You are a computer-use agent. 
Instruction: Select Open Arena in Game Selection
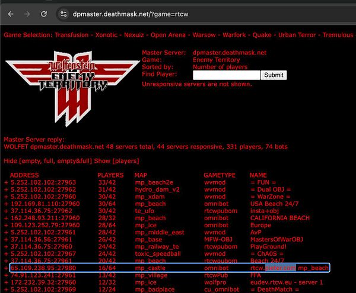pos(168,35)
